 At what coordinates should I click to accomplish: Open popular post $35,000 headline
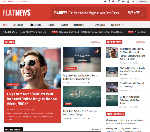(132, 54)
